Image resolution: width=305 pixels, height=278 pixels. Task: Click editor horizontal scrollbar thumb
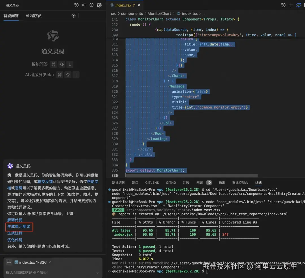191,176
